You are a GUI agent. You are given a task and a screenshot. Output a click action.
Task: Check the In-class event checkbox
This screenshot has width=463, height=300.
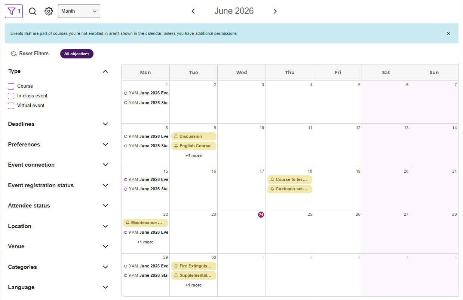click(x=11, y=96)
